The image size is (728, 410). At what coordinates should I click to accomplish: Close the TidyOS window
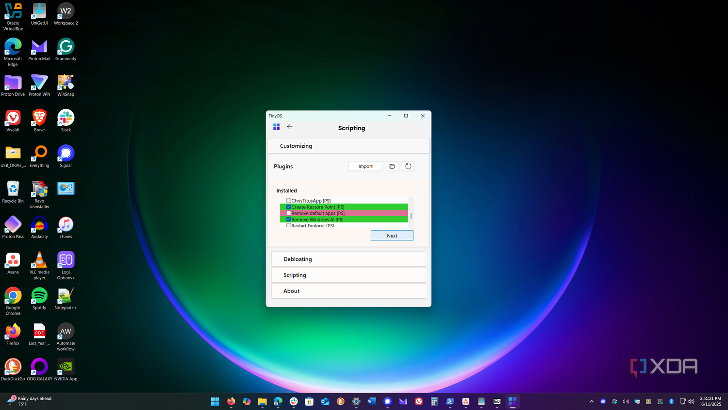pos(423,116)
